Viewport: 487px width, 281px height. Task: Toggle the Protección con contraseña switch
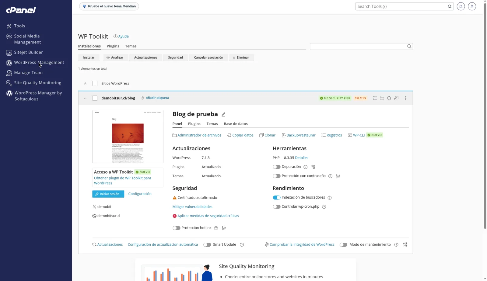click(x=276, y=176)
